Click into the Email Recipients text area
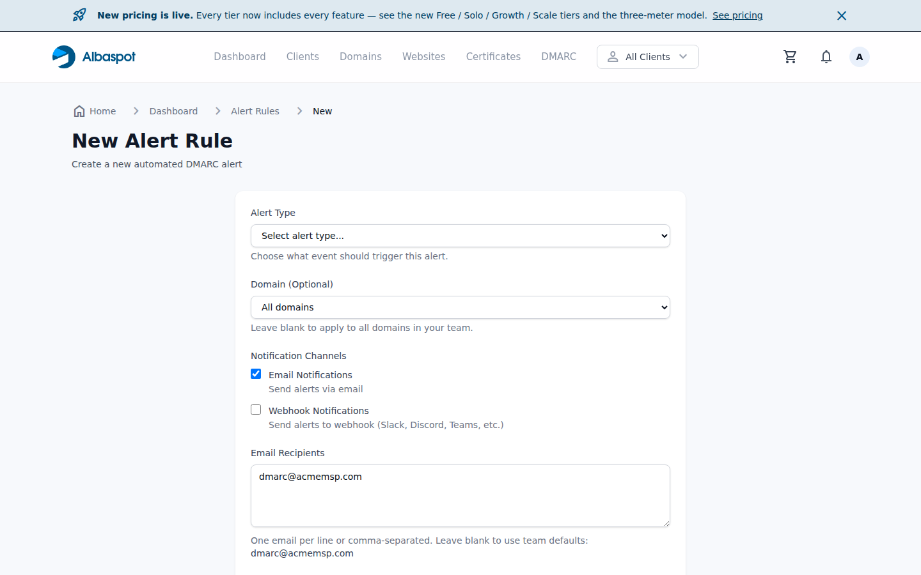Image resolution: width=921 pixels, height=575 pixels. coord(460,496)
